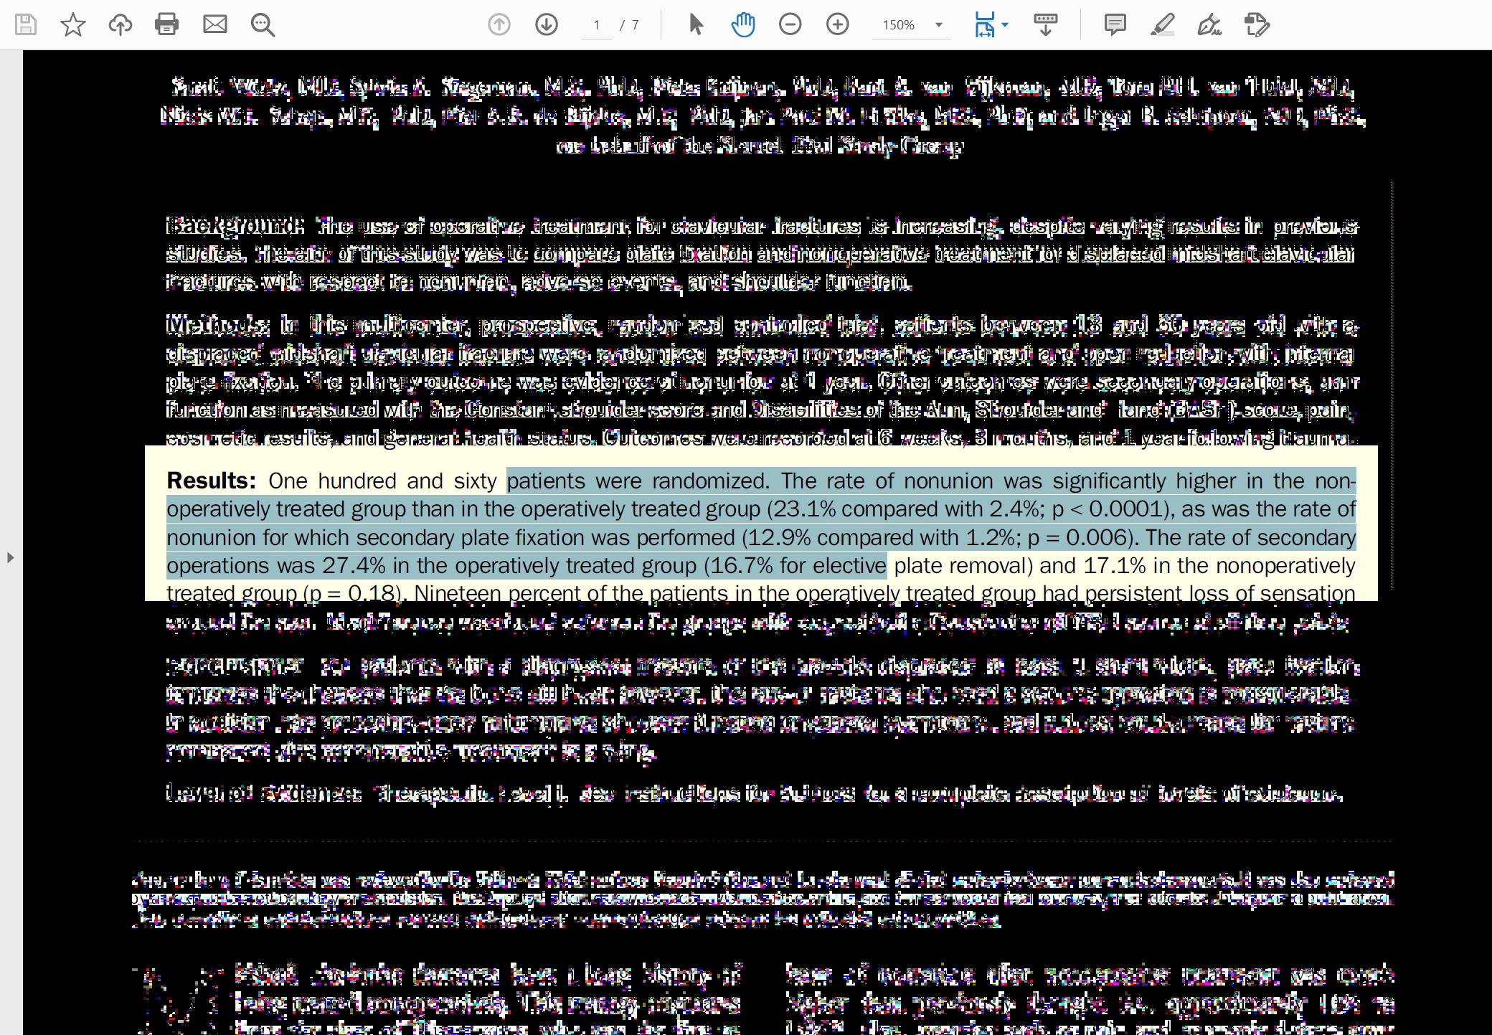Zoom out with the minus button

point(790,24)
